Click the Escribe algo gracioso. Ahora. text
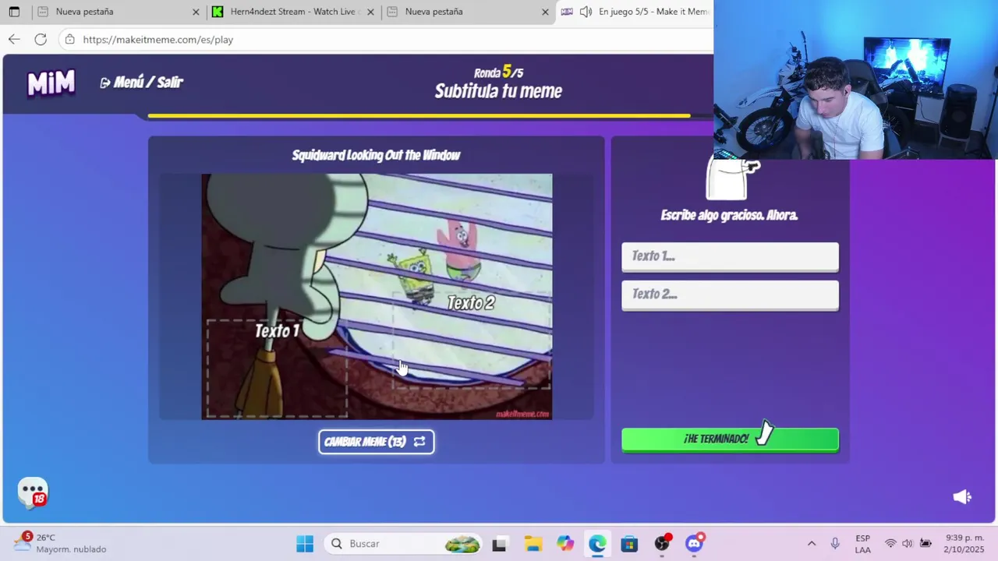The width and height of the screenshot is (998, 561). (729, 215)
